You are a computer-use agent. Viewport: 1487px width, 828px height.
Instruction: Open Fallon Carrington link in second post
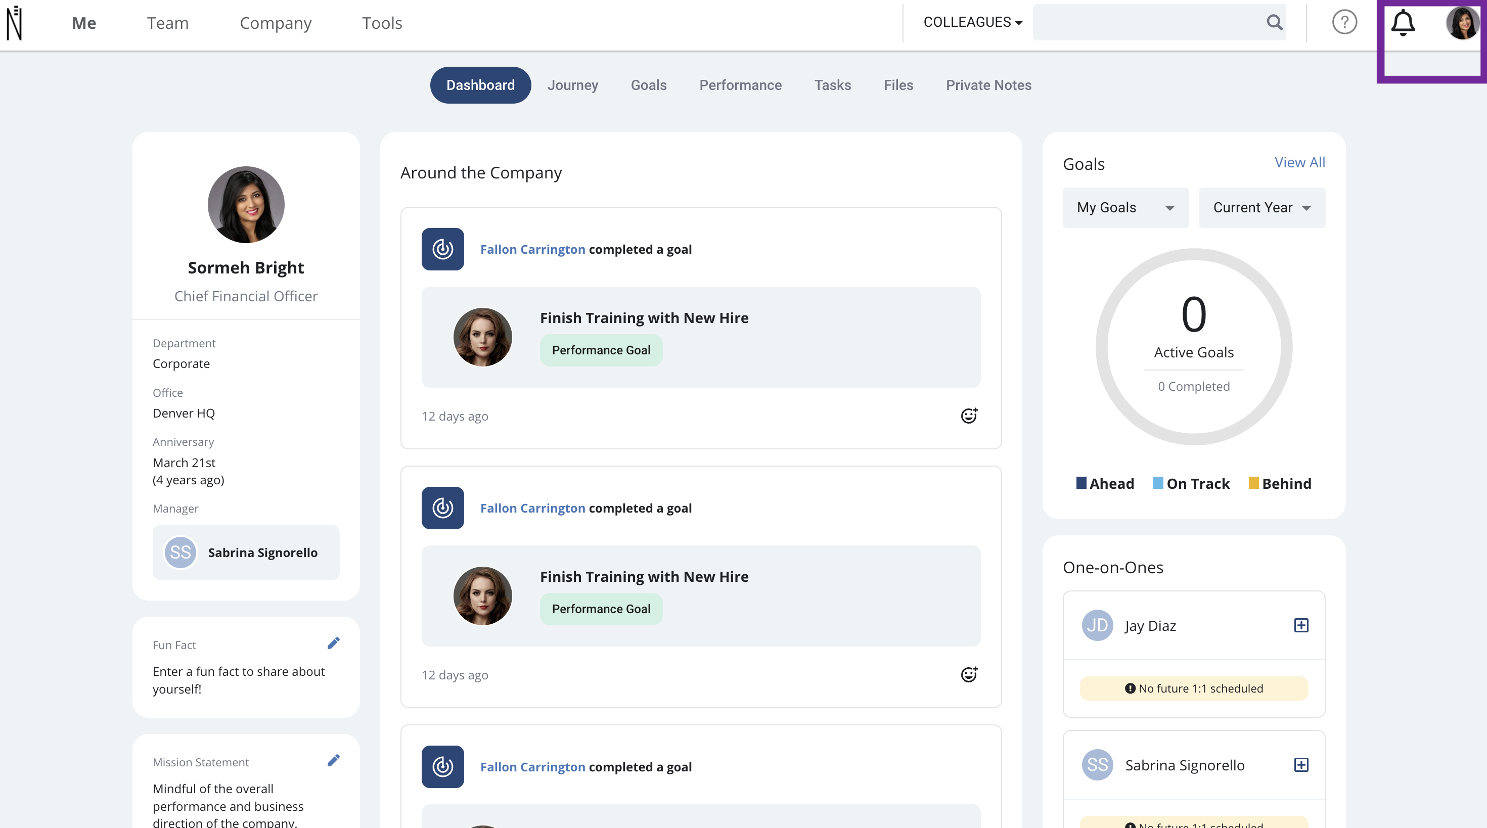pyautogui.click(x=532, y=508)
